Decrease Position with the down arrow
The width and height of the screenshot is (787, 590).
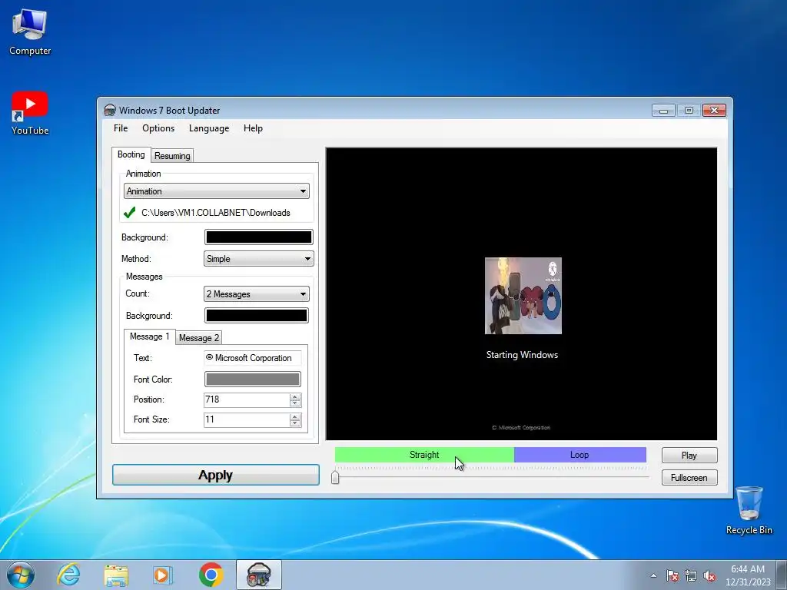click(295, 403)
